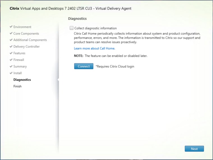Click the Citrix Call Home description paragraph

(x=137, y=38)
